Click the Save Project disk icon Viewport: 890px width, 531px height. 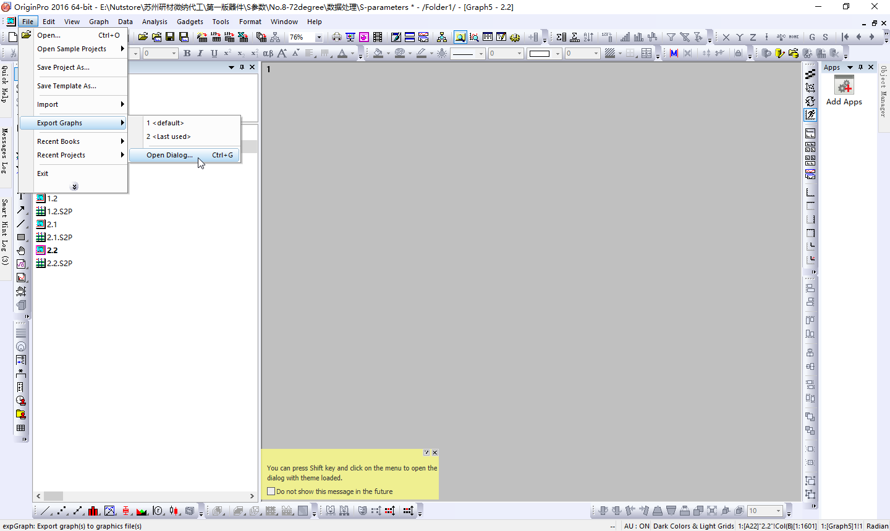(170, 37)
